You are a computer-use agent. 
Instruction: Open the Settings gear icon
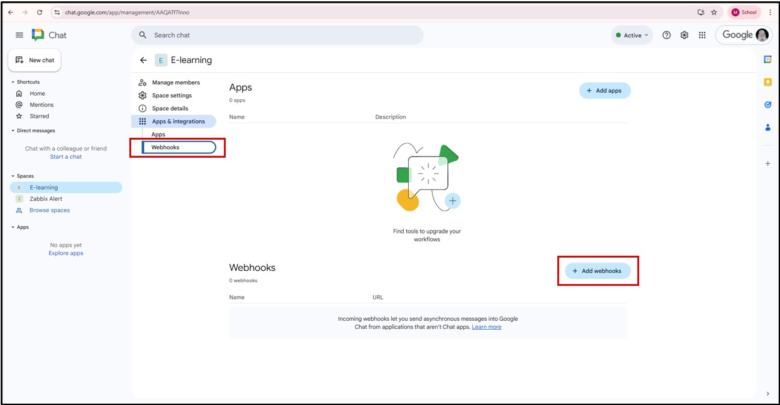coord(684,36)
